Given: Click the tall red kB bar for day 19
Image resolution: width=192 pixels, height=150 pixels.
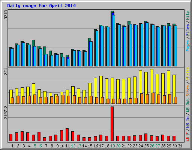Looking at the screenshot, I should pyautogui.click(x=112, y=124).
